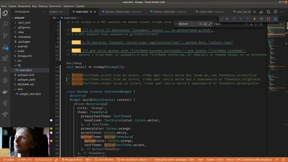The width and height of the screenshot is (288, 162).
Task: Close the main.dart tab
Action: click(95, 12)
